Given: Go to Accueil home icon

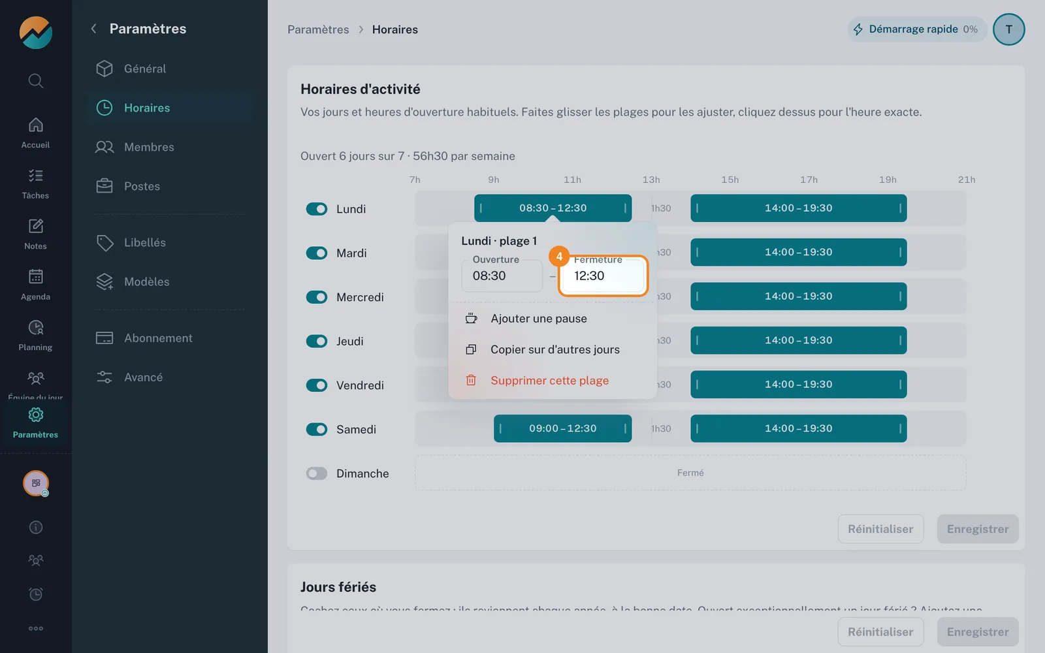Looking at the screenshot, I should [x=36, y=125].
